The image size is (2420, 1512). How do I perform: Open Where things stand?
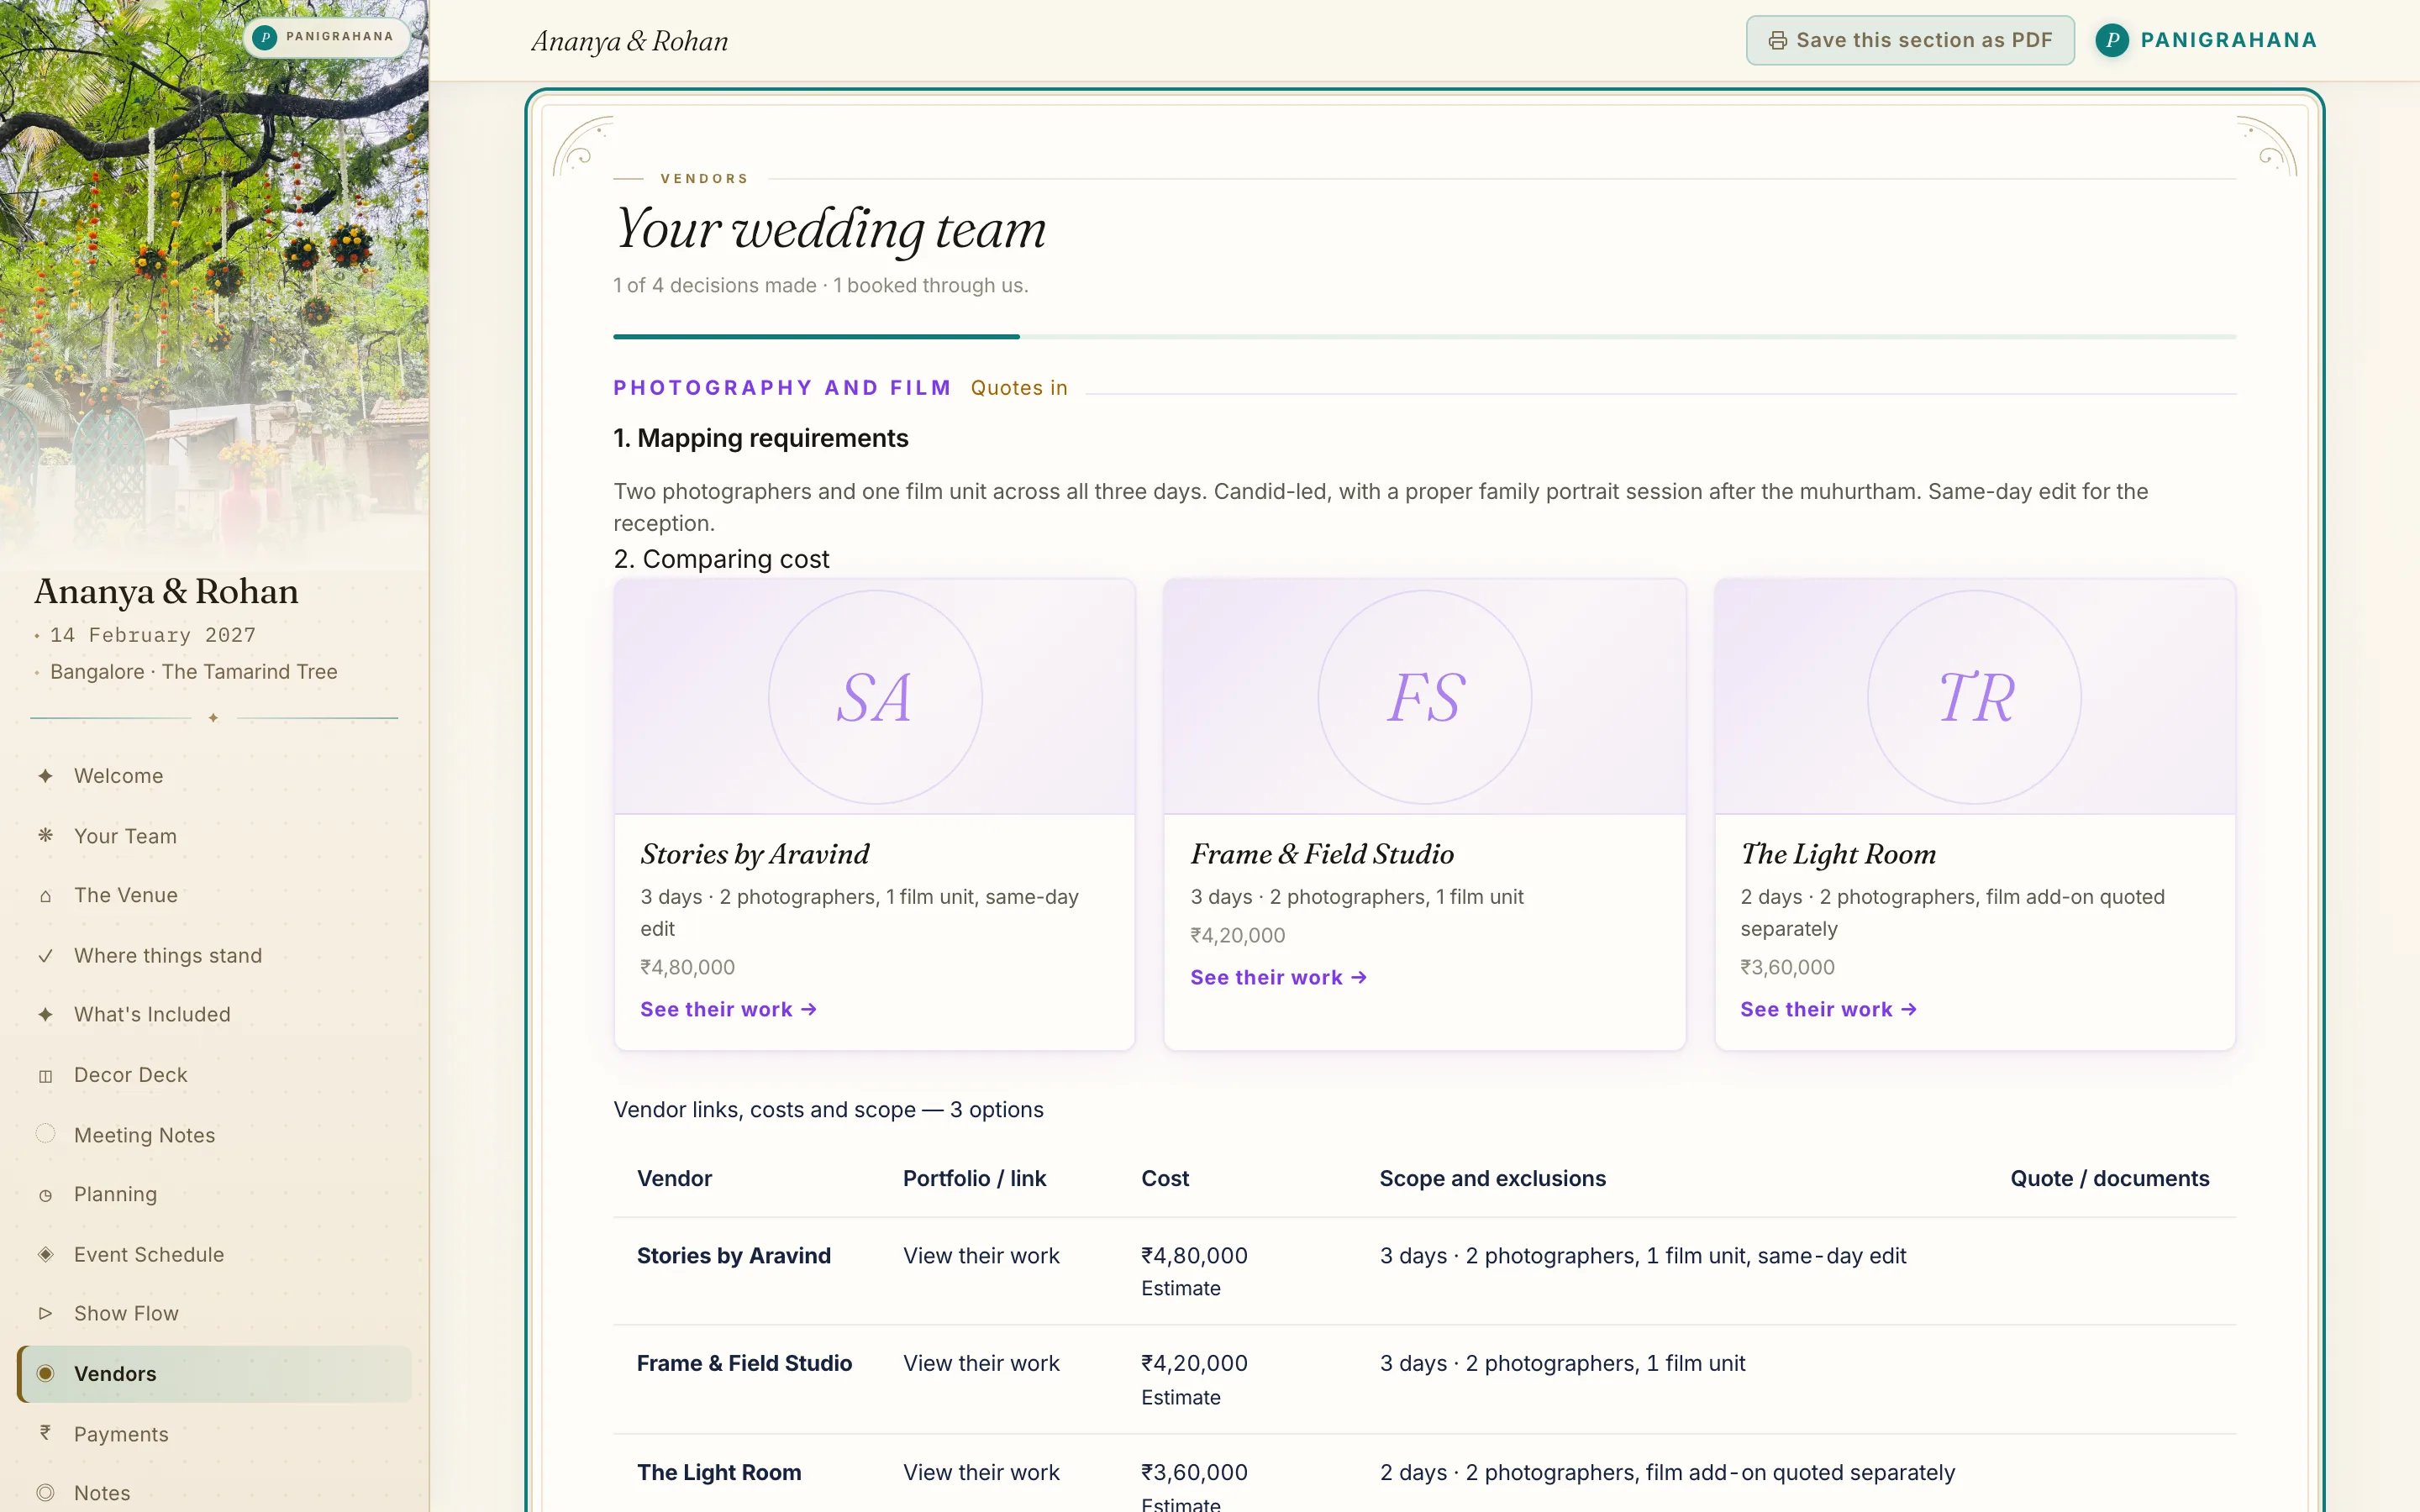point(214,956)
